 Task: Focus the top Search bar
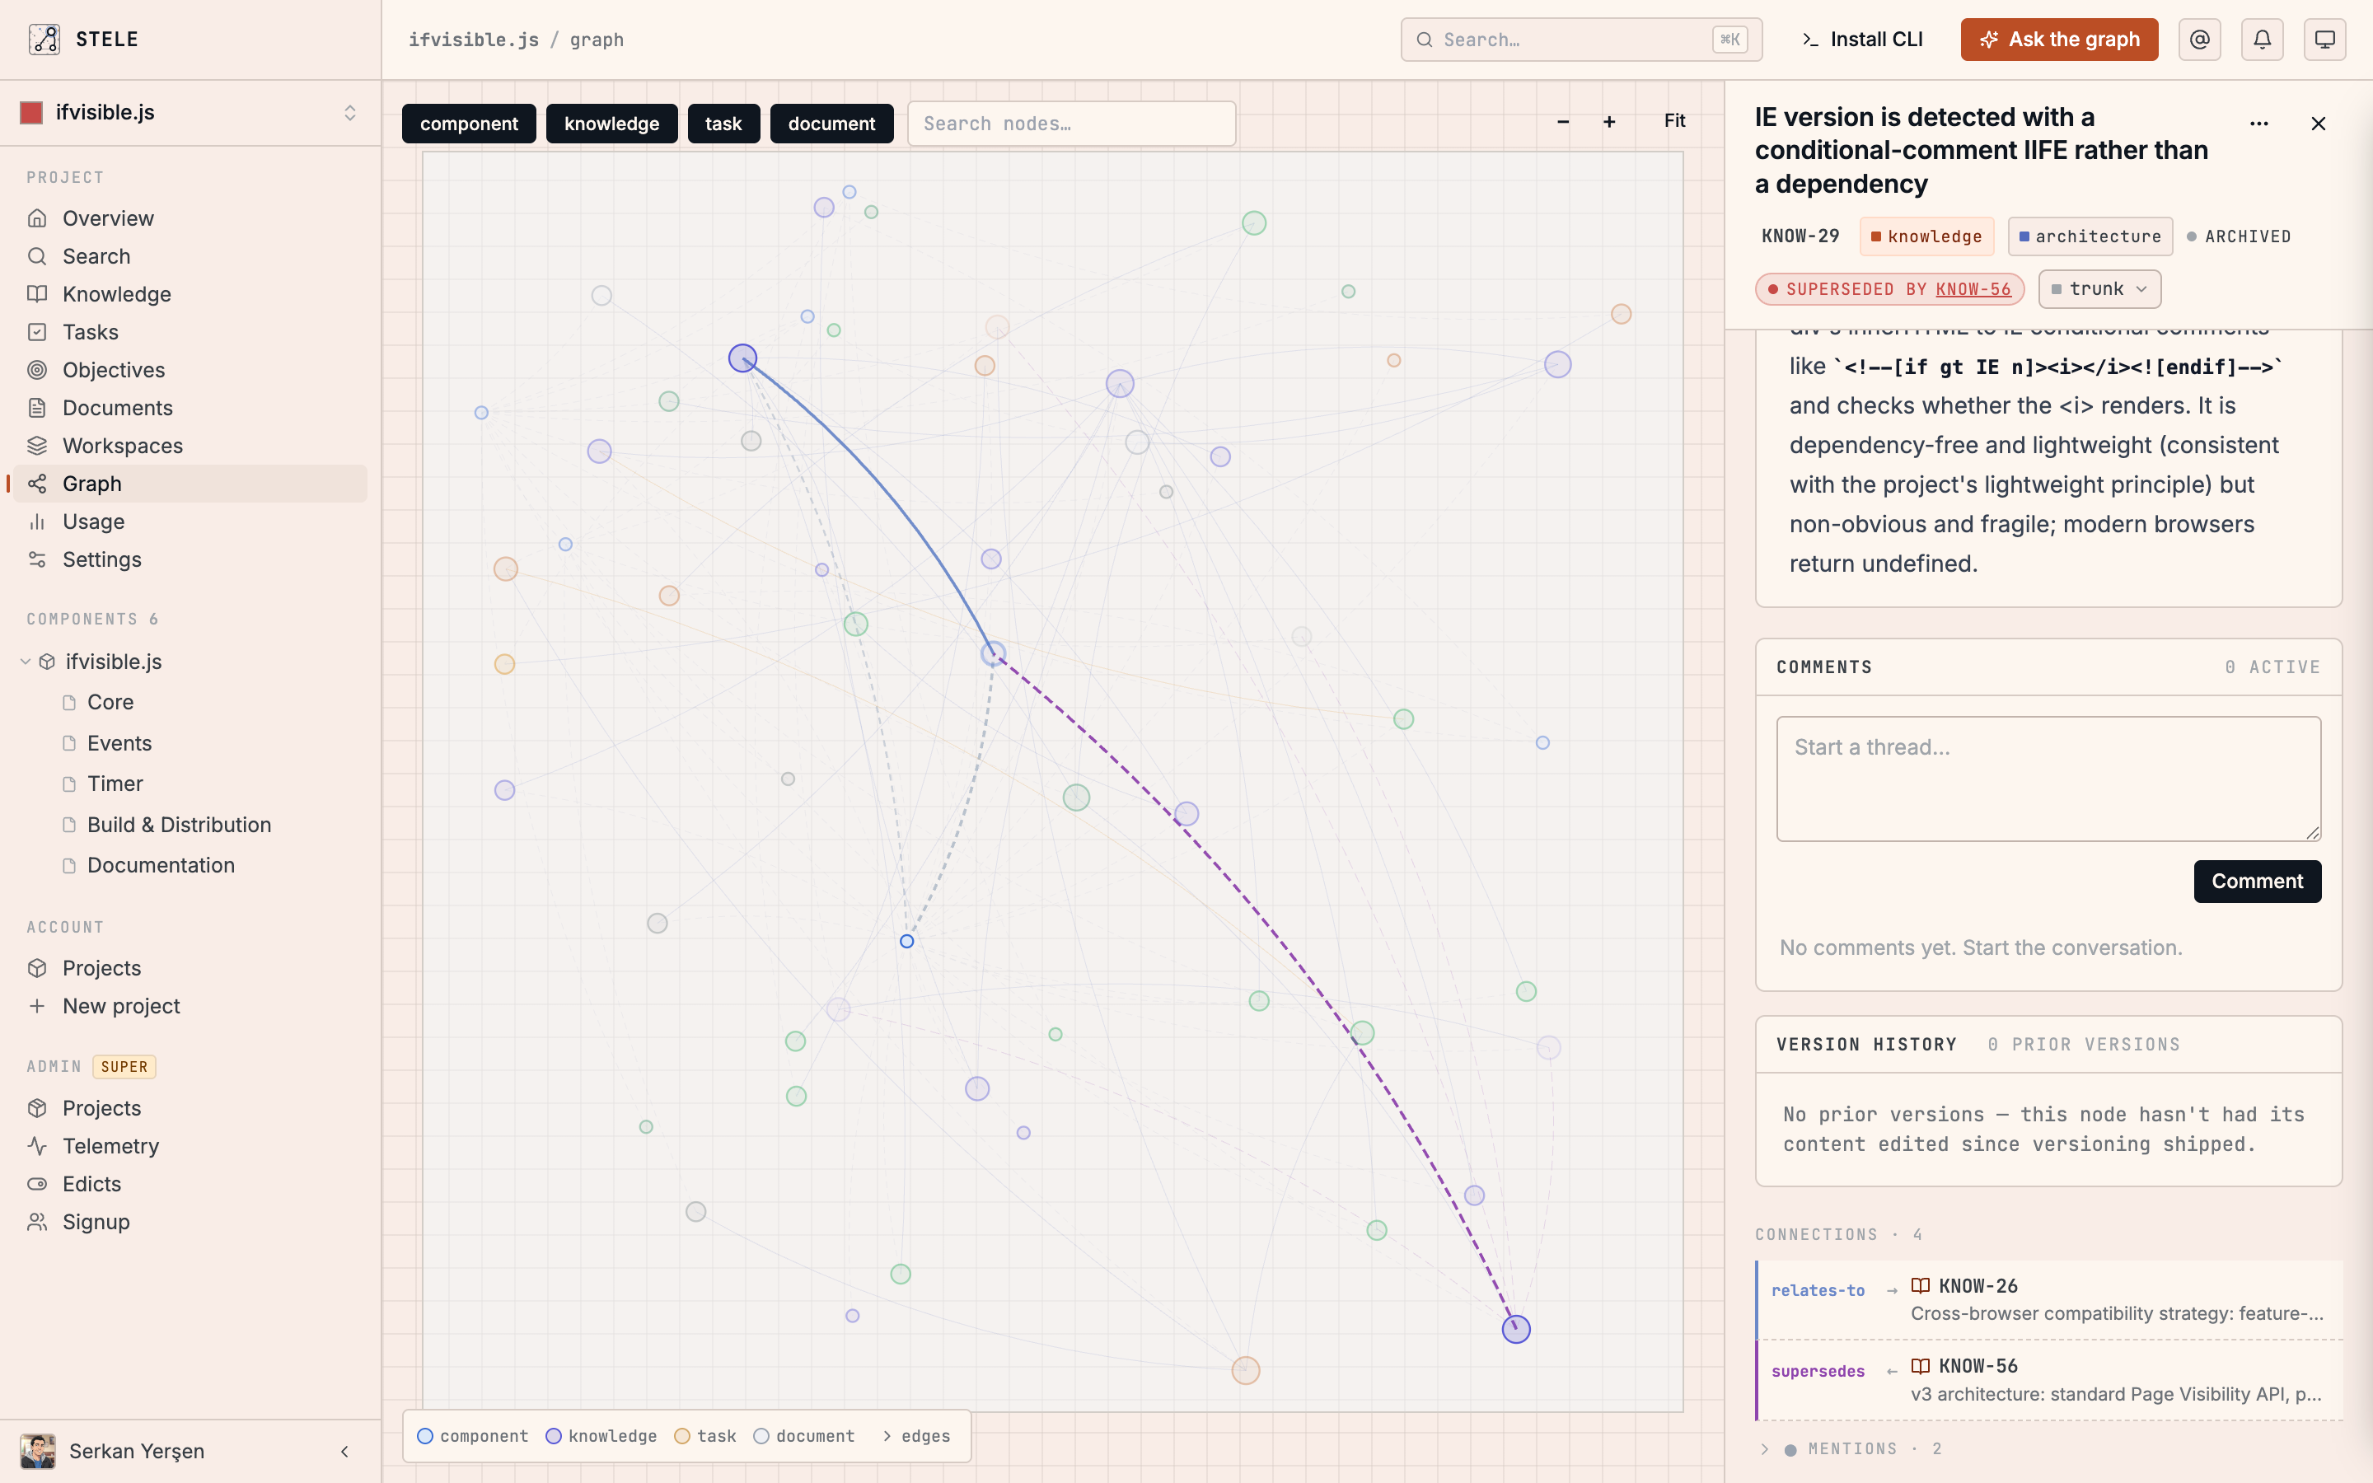pos(1580,40)
